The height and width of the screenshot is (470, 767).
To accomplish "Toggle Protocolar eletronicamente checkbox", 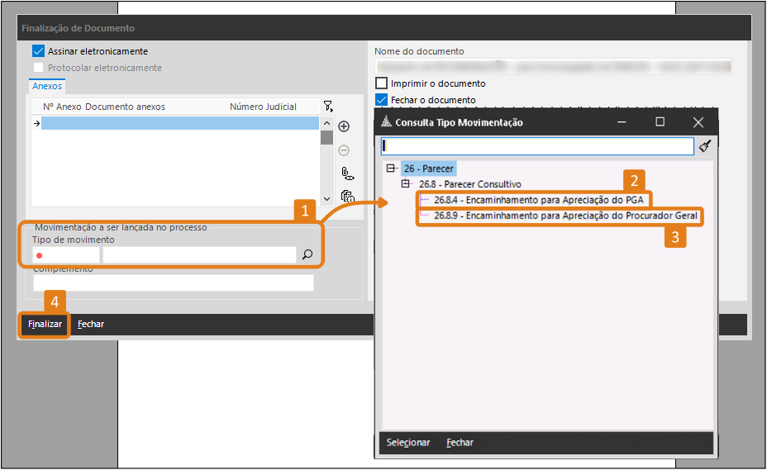I will pyautogui.click(x=38, y=68).
